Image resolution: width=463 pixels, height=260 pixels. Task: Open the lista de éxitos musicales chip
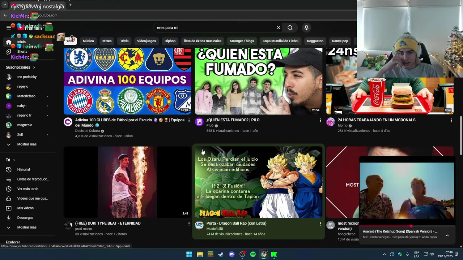(203, 41)
